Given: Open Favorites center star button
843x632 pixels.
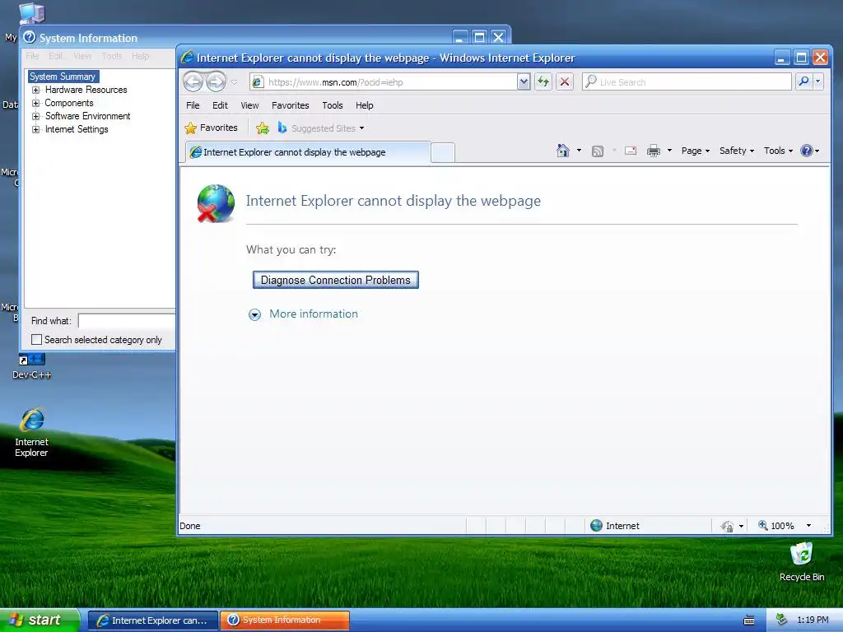Looking at the screenshot, I should [x=211, y=128].
